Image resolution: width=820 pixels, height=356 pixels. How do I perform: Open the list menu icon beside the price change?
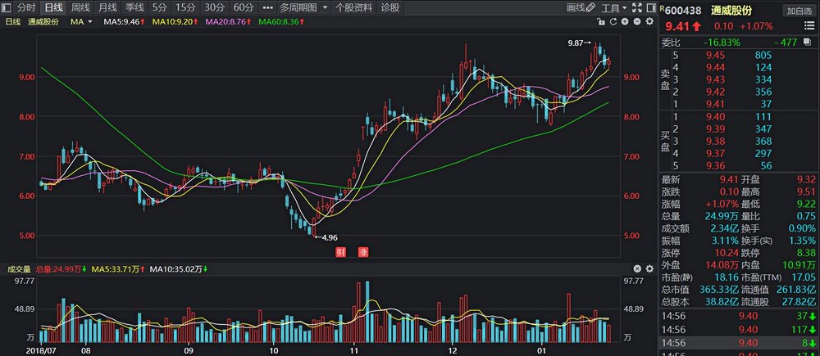[x=809, y=27]
